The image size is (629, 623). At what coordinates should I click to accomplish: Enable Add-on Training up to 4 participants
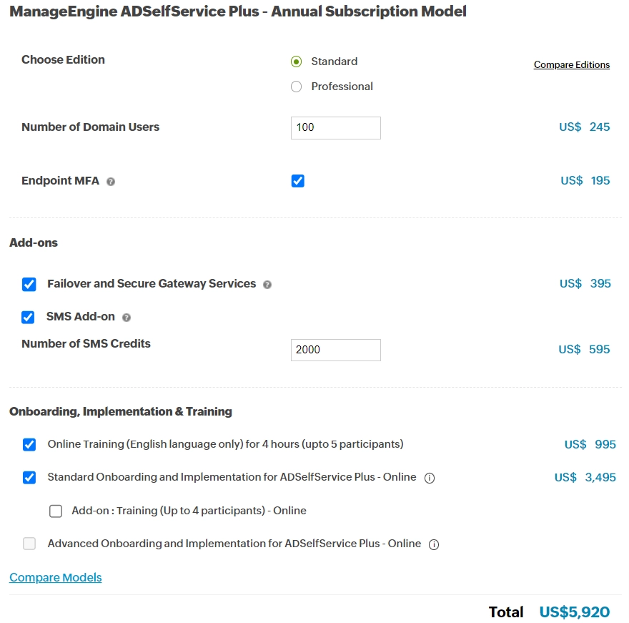pyautogui.click(x=56, y=511)
